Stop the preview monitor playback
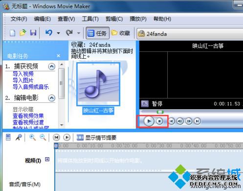This screenshot has height=191, width=243. (x=159, y=121)
